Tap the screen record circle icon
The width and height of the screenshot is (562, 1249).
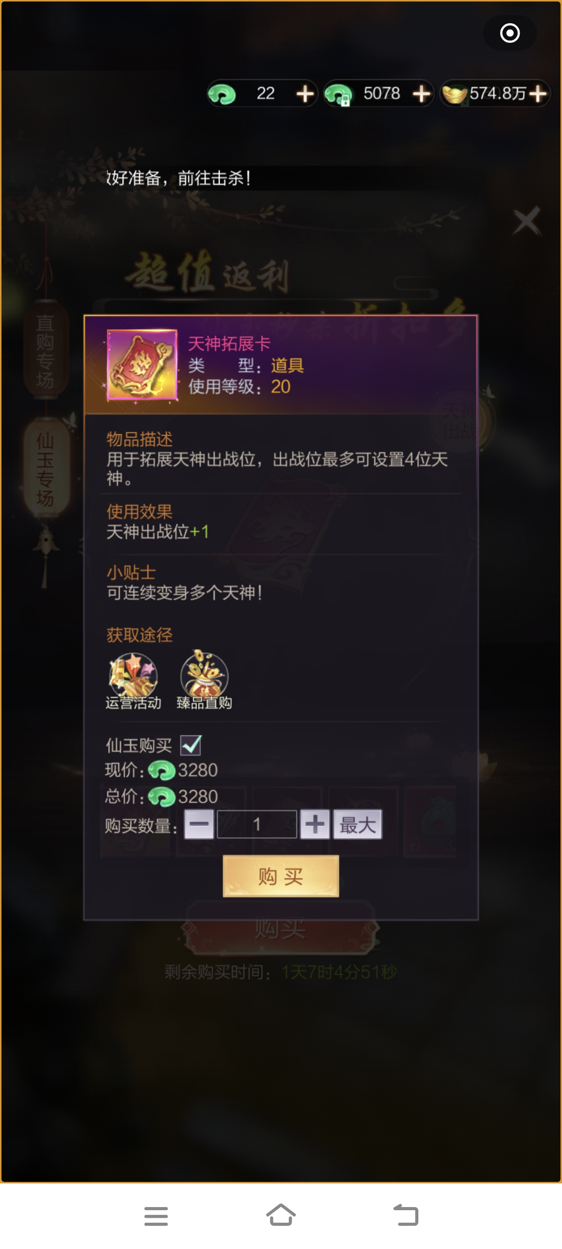click(510, 33)
